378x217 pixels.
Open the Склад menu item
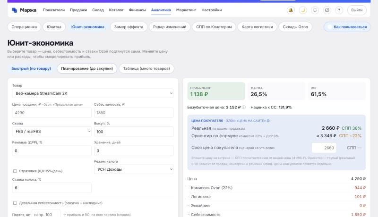click(98, 10)
